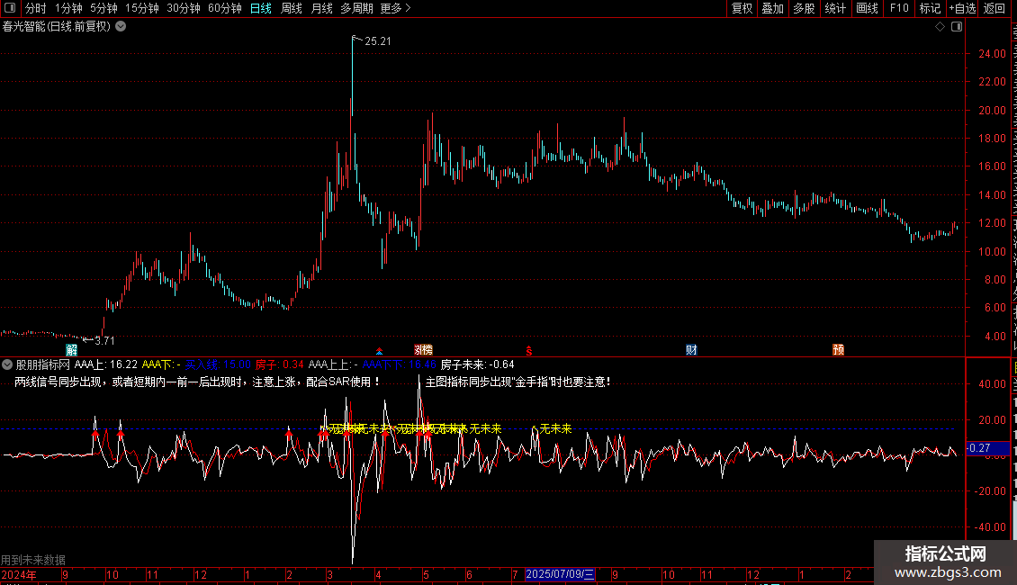Click the red double-arrow marker icon
This screenshot has width=1017, height=585.
(380, 351)
